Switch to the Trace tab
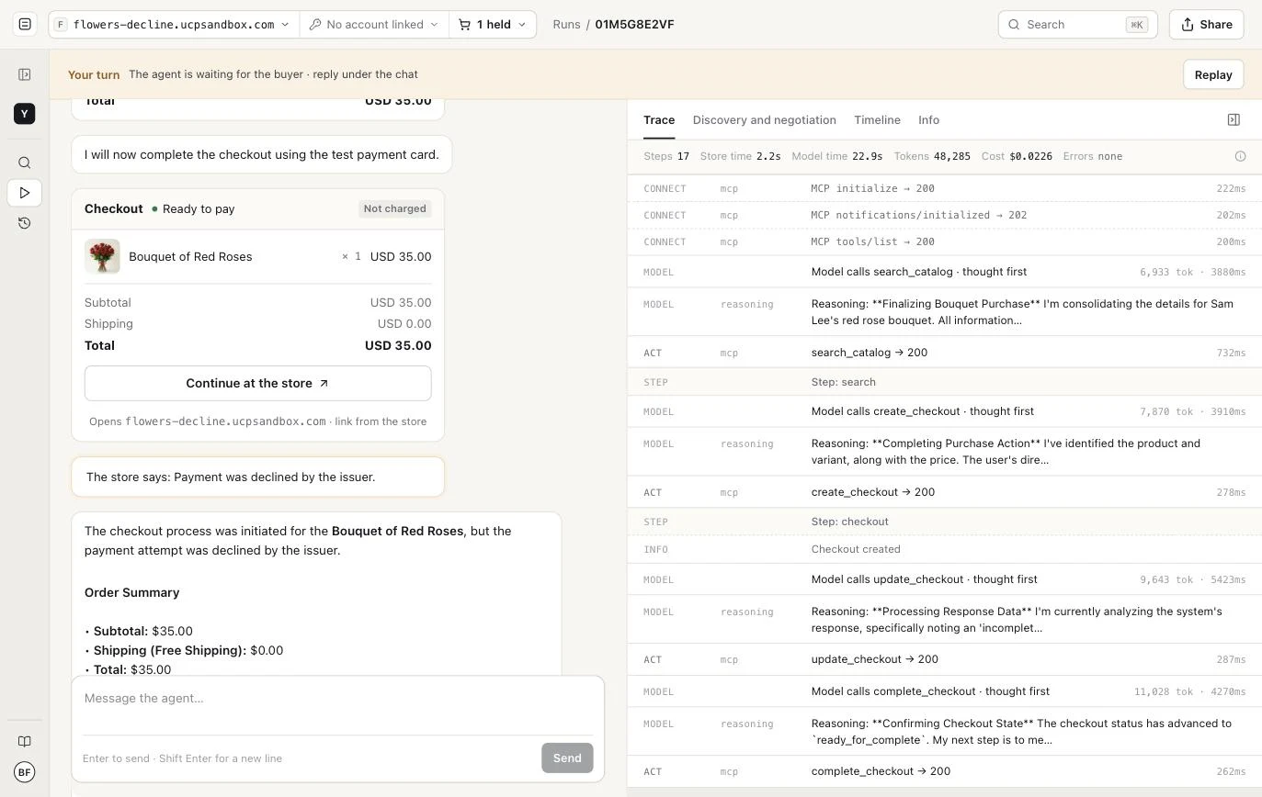Viewport: 1262px width, 797px height. pos(659,120)
